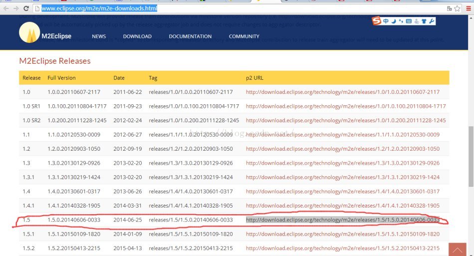Open the translate page icon
The image size is (474, 256).
pos(449,8)
